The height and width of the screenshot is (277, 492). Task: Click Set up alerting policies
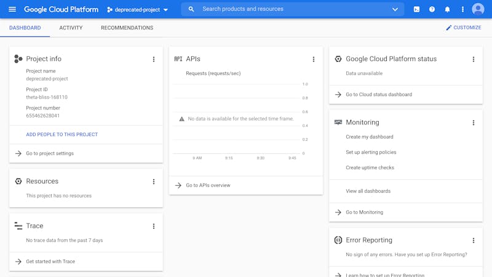pyautogui.click(x=371, y=152)
